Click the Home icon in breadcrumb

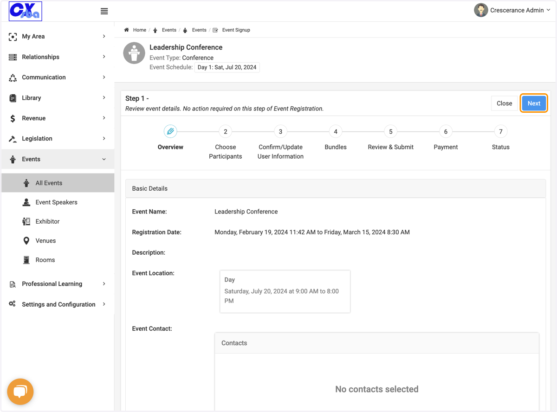(126, 30)
